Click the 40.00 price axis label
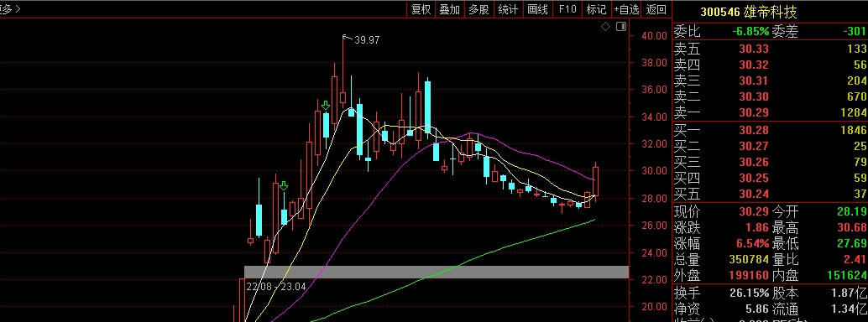This screenshot has height=322, width=868. [x=654, y=36]
